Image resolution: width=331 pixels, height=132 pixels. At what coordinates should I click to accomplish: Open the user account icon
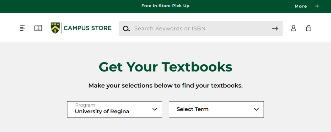[294, 28]
